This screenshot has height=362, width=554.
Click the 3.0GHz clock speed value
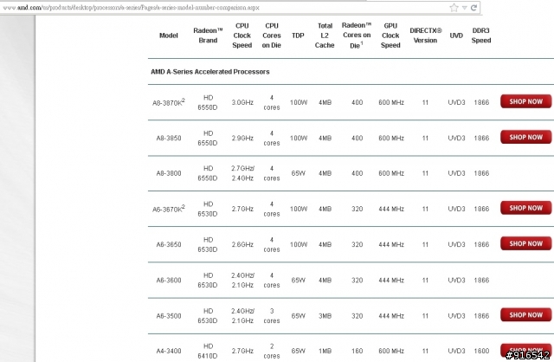pyautogui.click(x=242, y=102)
